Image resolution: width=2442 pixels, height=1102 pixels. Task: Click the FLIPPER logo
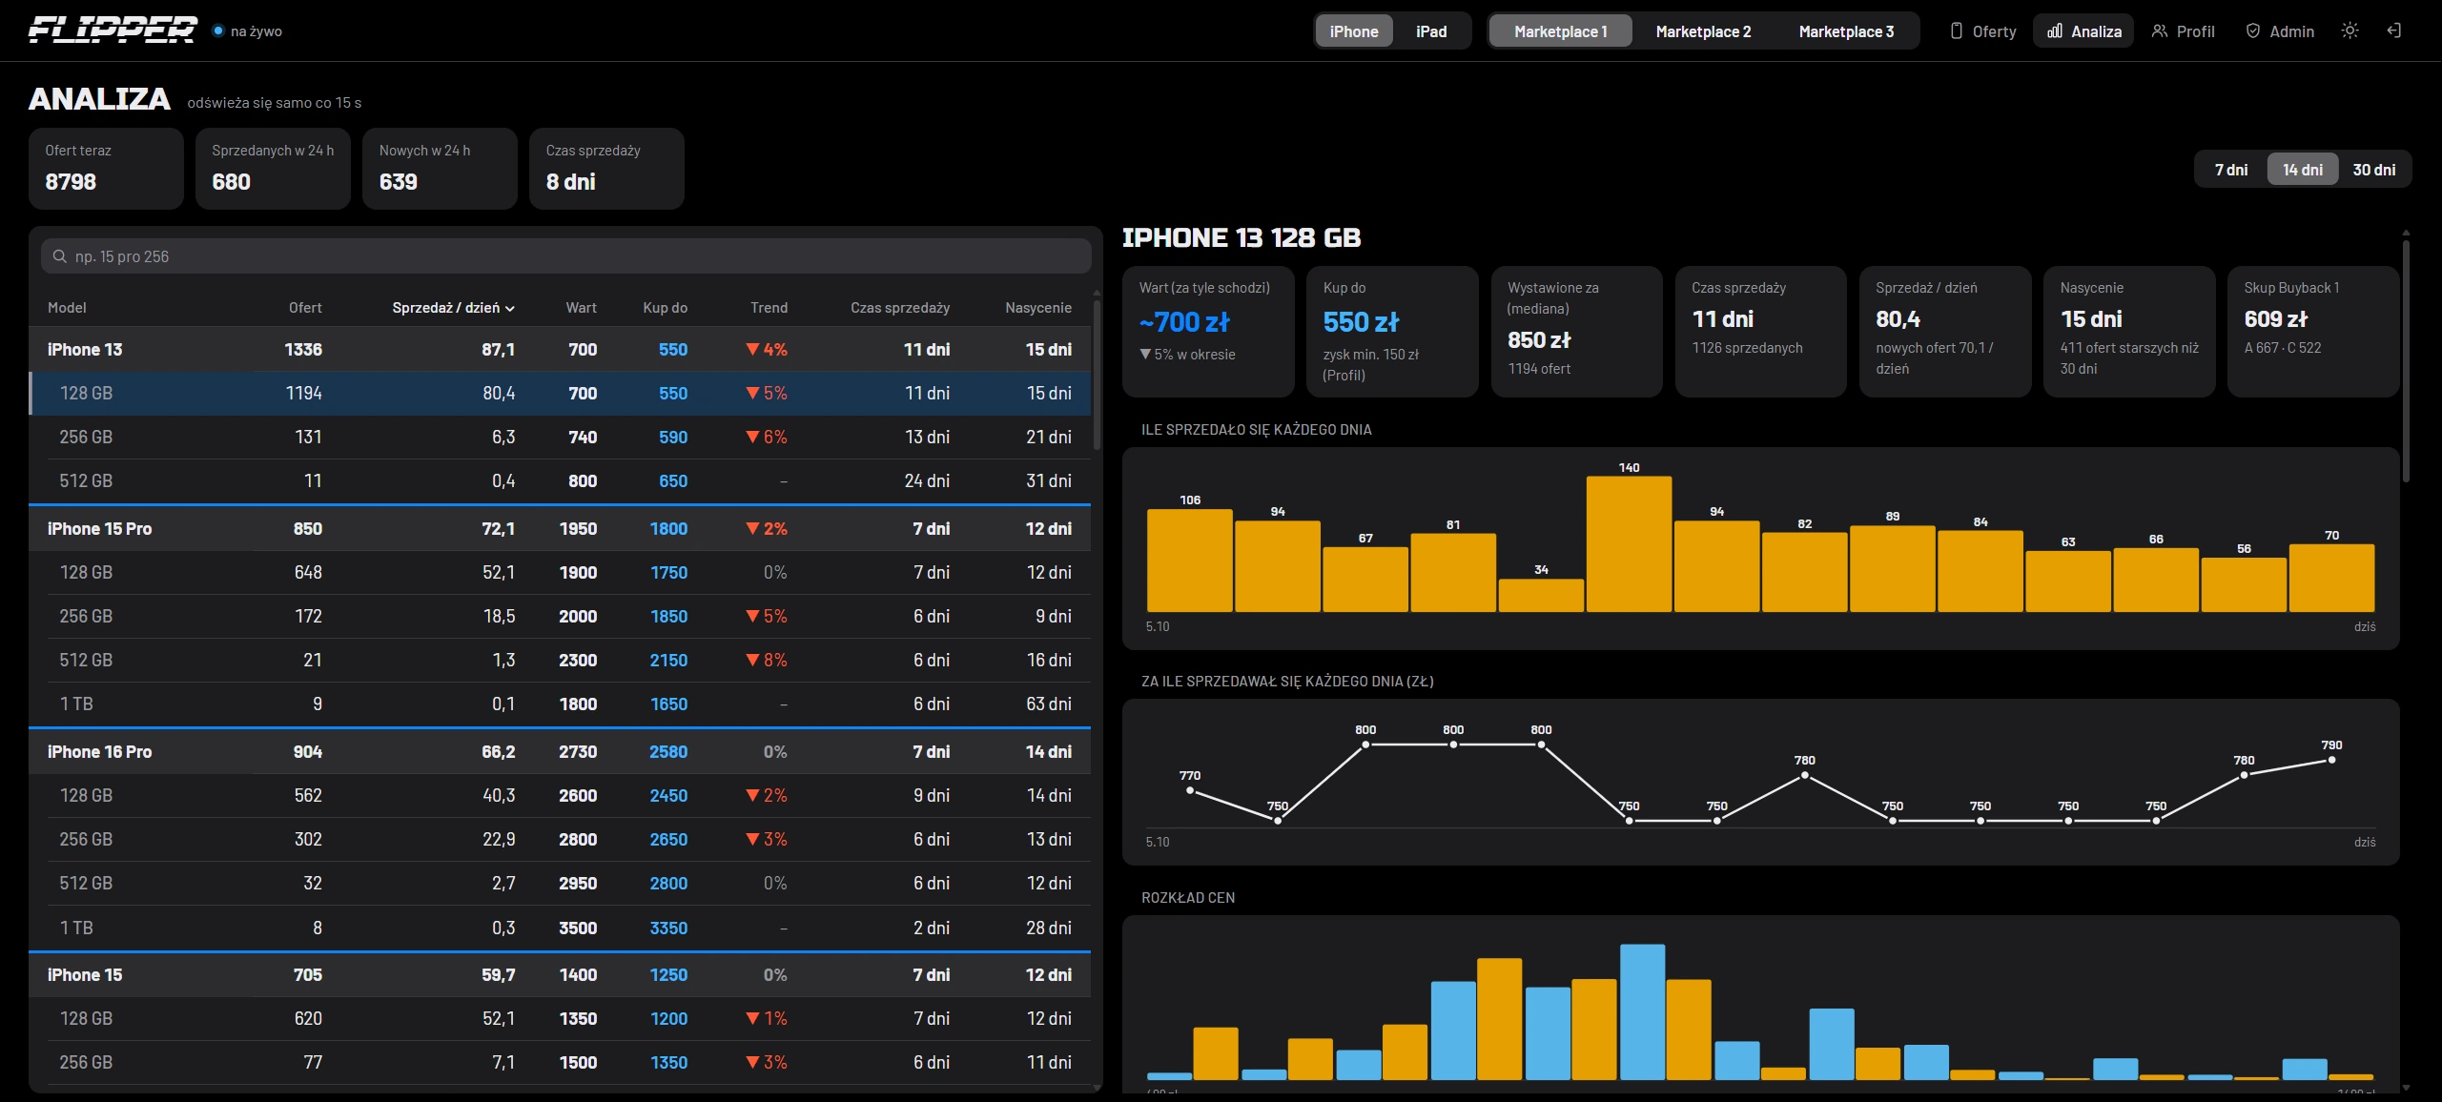tap(113, 31)
